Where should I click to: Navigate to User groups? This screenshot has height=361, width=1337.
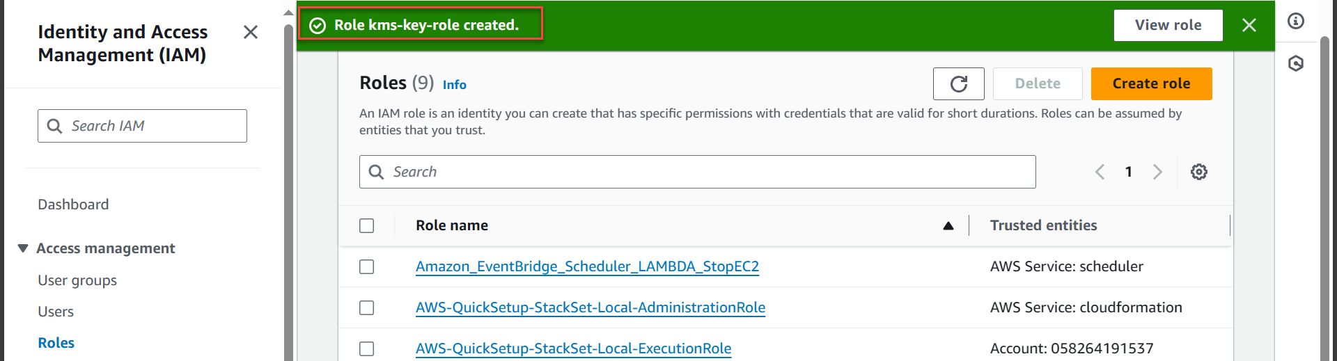[x=77, y=280]
